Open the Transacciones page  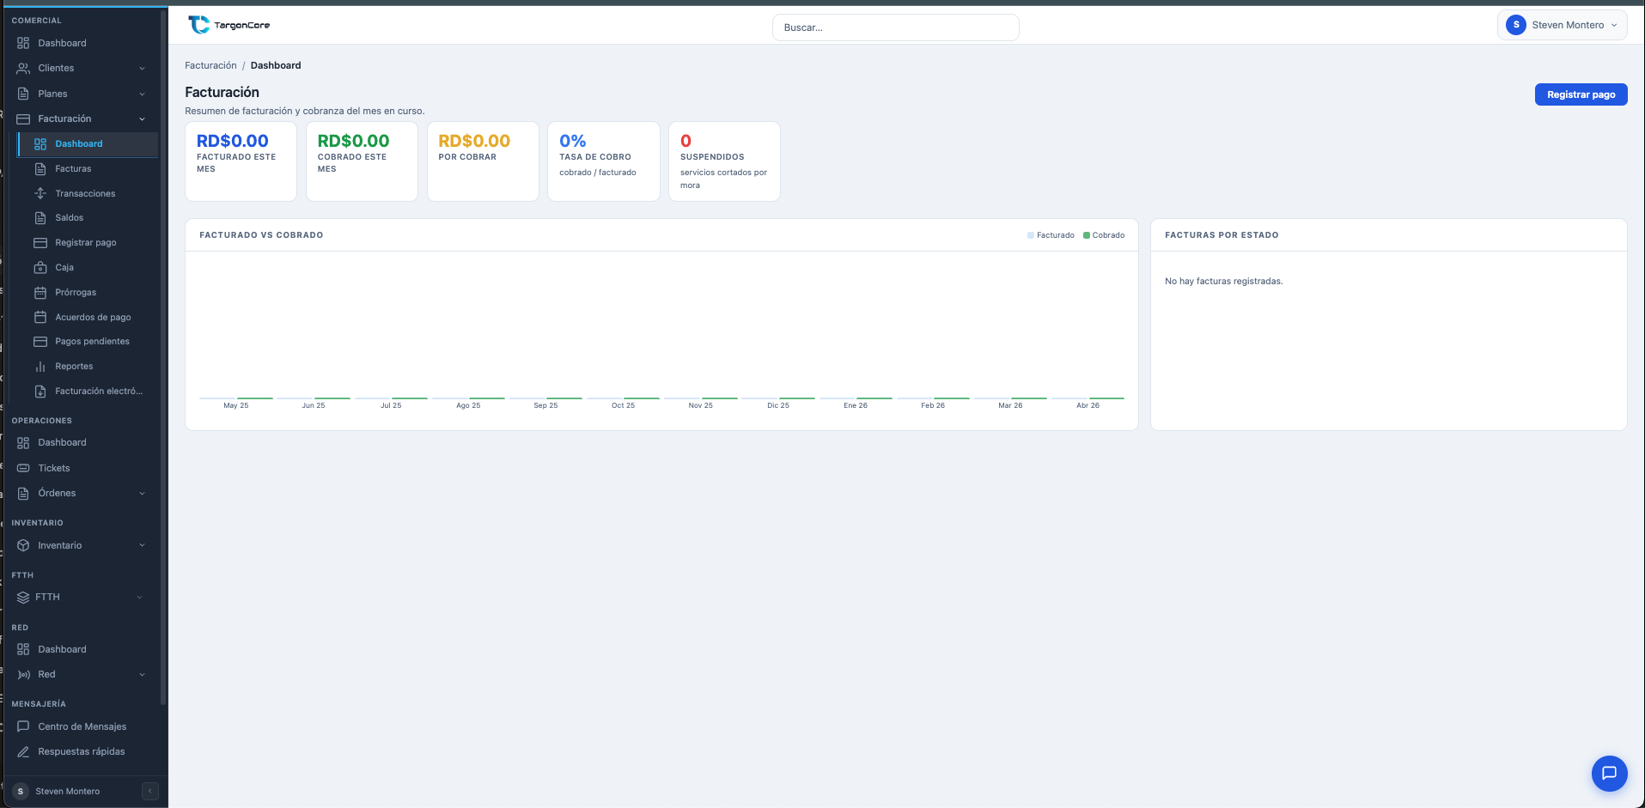point(85,194)
